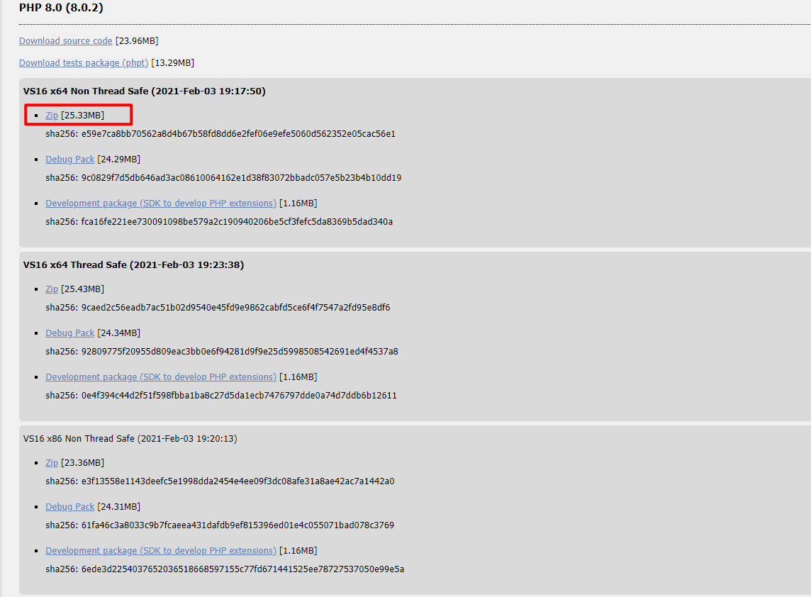Open Development package link under x64 Non Thread Safe

click(161, 203)
